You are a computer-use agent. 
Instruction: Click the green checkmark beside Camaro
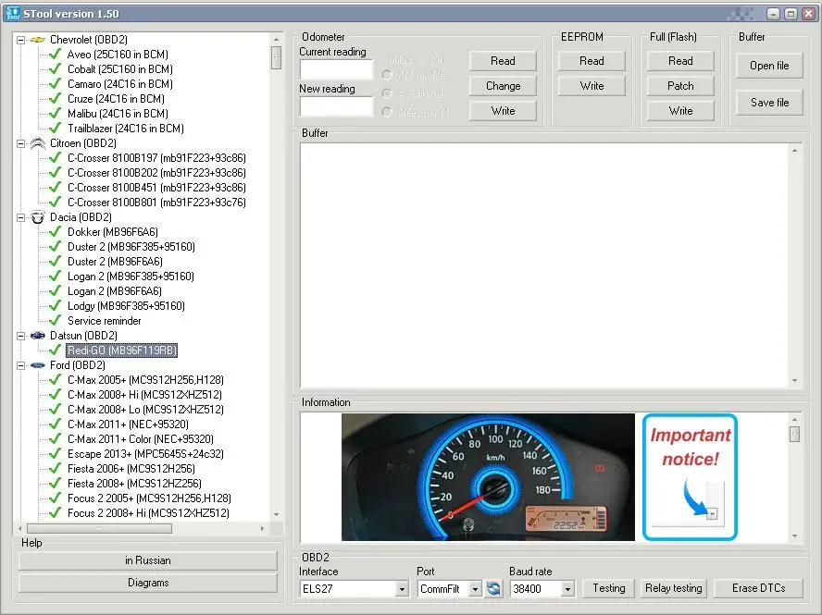[55, 84]
